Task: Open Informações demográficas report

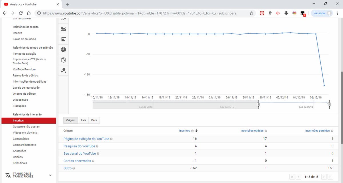Action: pos(29,81)
